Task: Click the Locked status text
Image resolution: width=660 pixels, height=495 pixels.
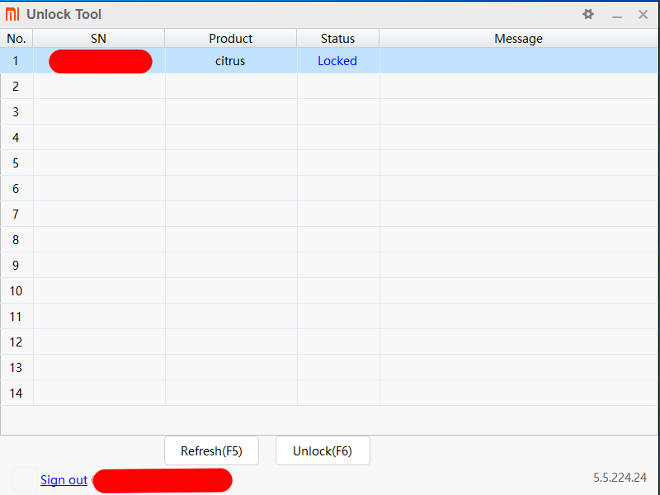Action: click(x=337, y=61)
